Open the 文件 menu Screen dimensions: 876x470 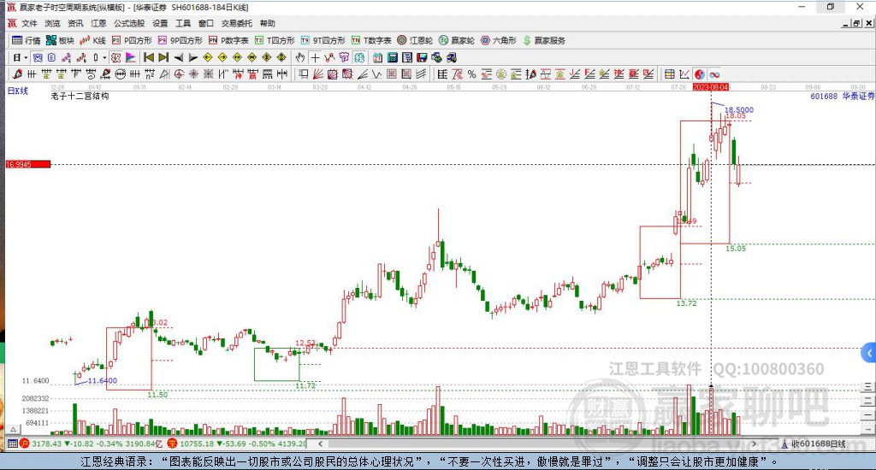pos(29,23)
